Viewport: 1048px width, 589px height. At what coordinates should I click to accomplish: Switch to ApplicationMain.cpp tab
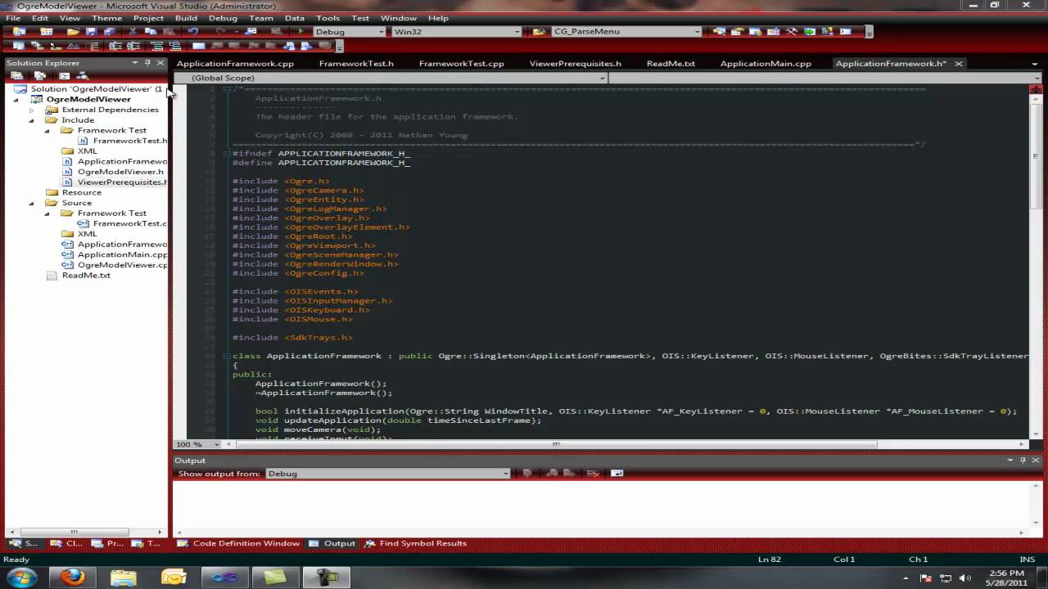click(766, 64)
